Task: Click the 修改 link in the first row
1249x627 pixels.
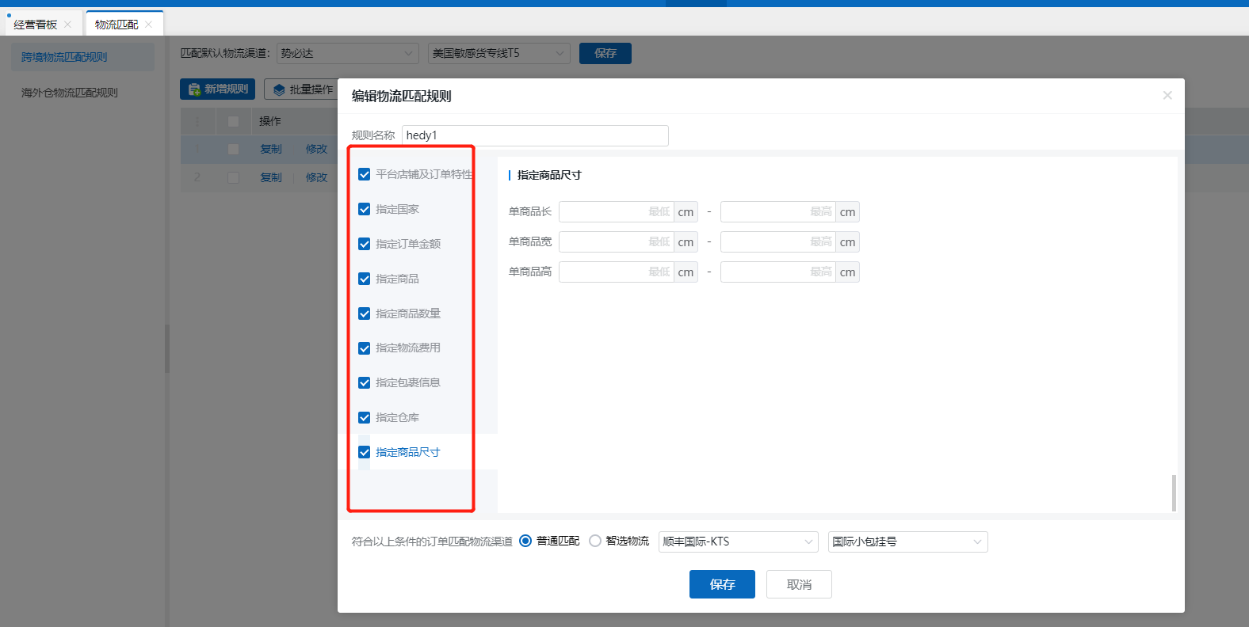Action: pyautogui.click(x=316, y=149)
